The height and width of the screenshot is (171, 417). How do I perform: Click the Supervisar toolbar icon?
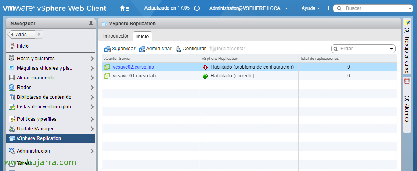click(x=108, y=49)
